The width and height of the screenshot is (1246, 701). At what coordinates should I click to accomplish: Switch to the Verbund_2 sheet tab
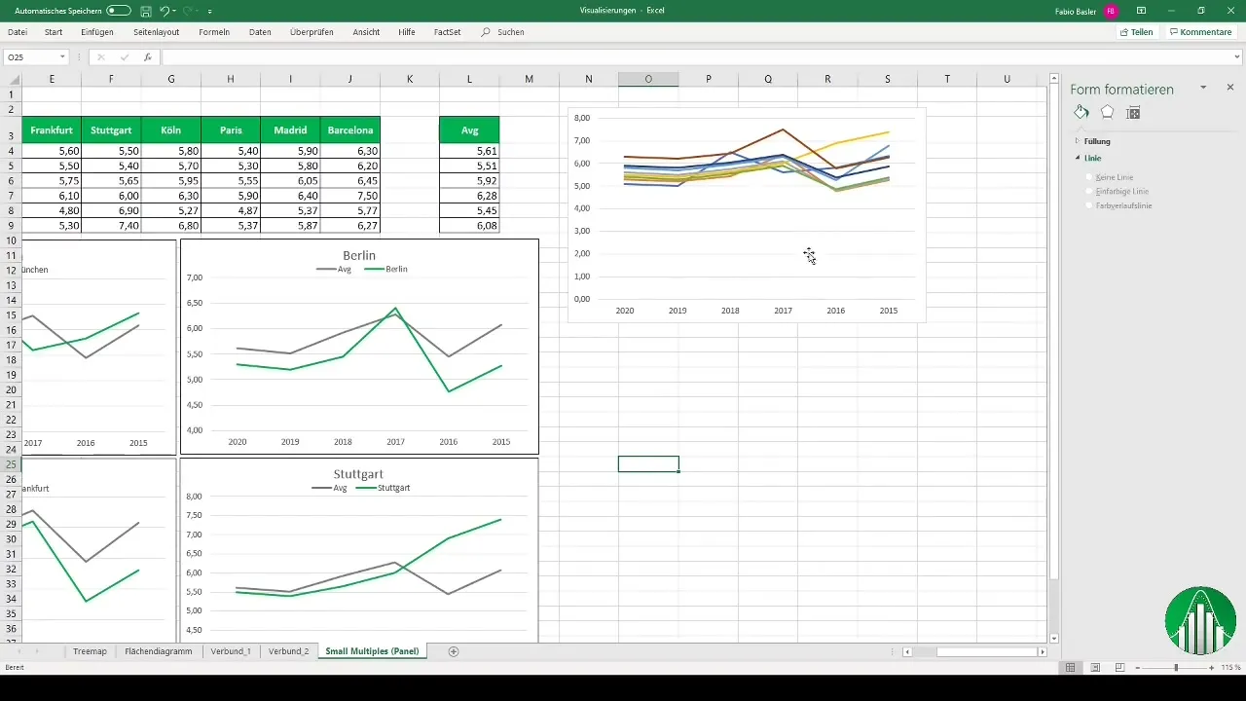pos(289,651)
